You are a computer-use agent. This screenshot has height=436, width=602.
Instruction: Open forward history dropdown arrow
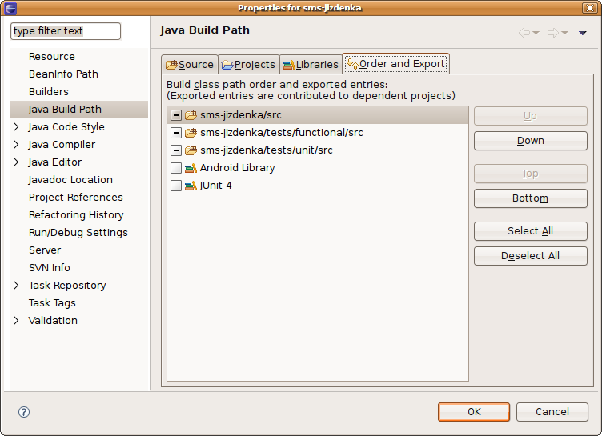tap(564, 33)
